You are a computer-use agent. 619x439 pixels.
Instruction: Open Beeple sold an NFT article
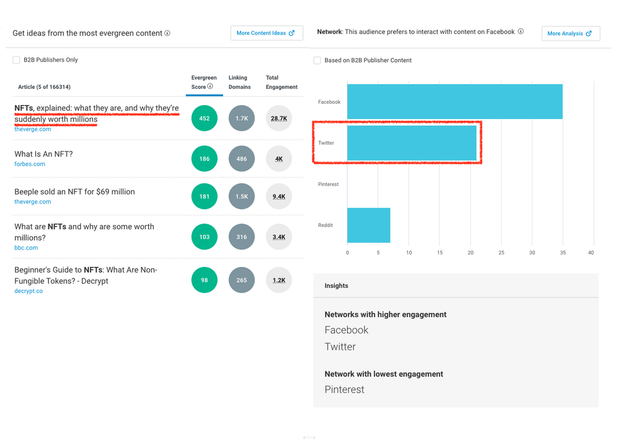[74, 191]
